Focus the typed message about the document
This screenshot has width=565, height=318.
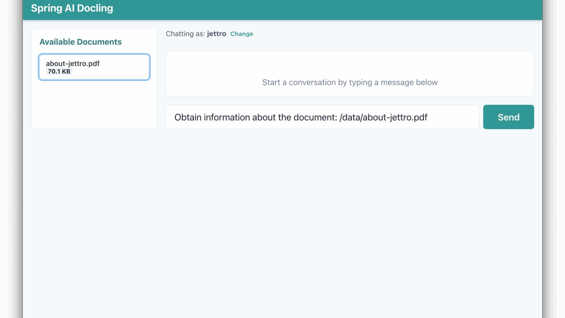tap(301, 117)
